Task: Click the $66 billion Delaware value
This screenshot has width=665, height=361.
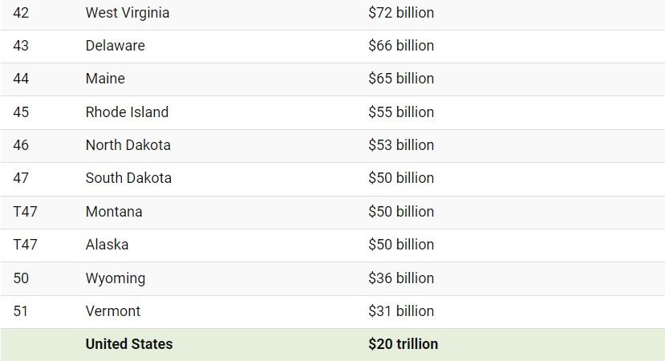Action: pos(401,46)
